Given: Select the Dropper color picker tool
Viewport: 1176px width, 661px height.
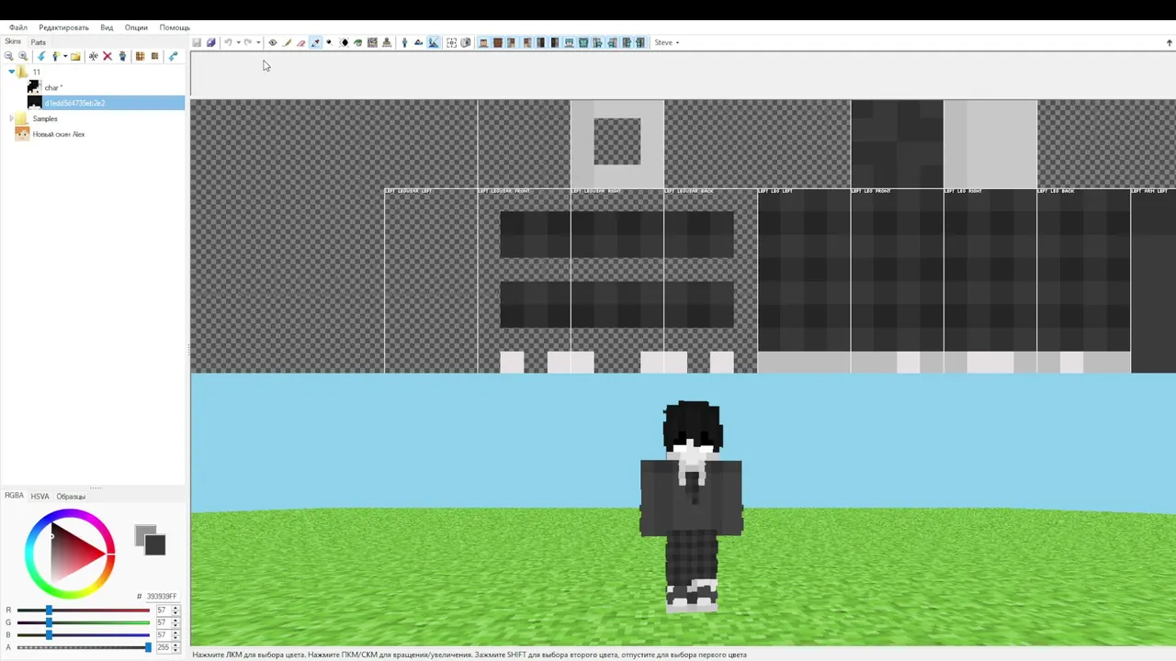Looking at the screenshot, I should coord(315,42).
